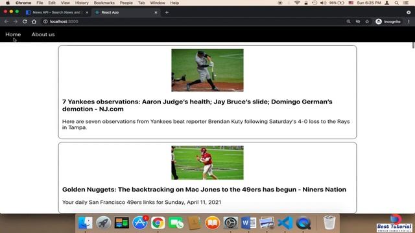Open Mission Control in the dock
Image resolution: width=415 pixels, height=233 pixels.
coord(122,223)
